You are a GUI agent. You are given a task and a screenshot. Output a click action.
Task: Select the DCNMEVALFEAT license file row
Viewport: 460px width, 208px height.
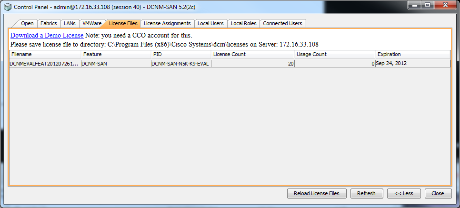(230, 63)
